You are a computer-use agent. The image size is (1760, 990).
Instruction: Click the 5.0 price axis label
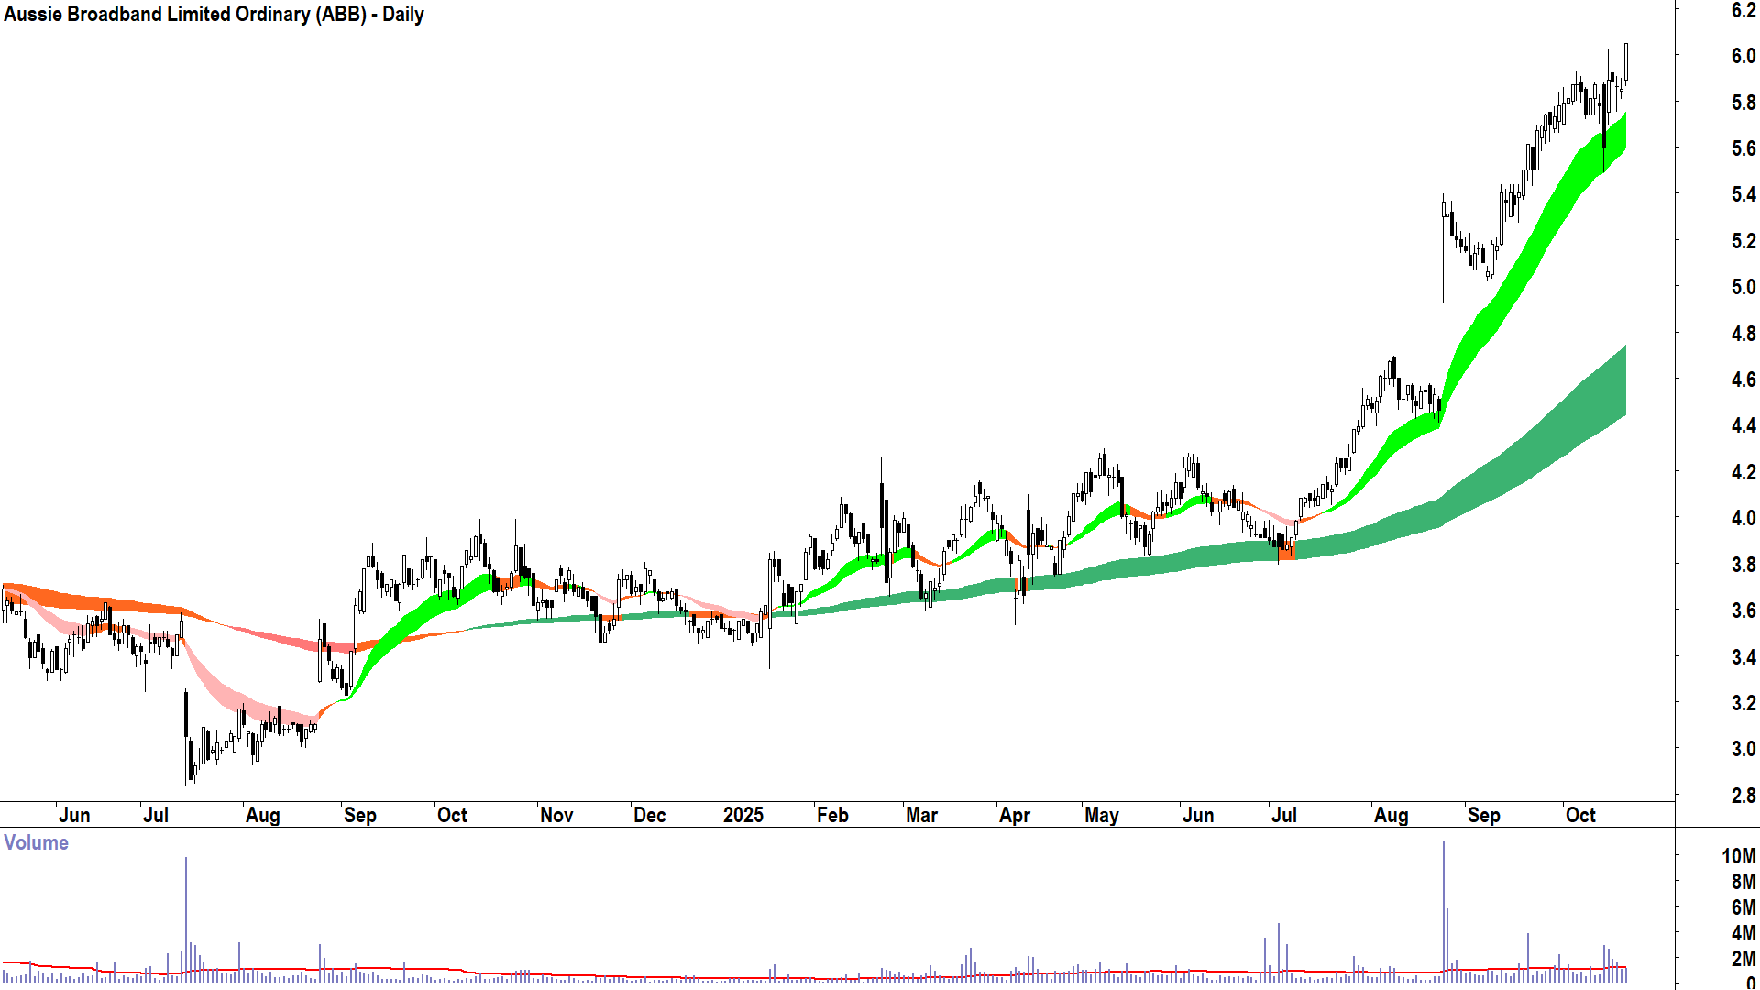(1743, 287)
